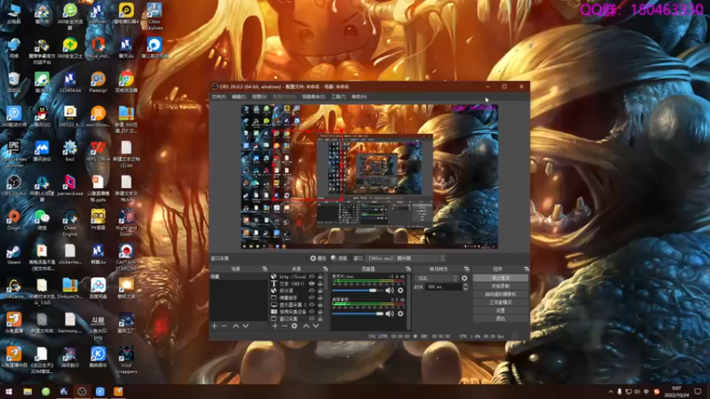The image size is (710, 399).
Task: Select the 场景 entry in Scenes list
Action: [x=238, y=277]
